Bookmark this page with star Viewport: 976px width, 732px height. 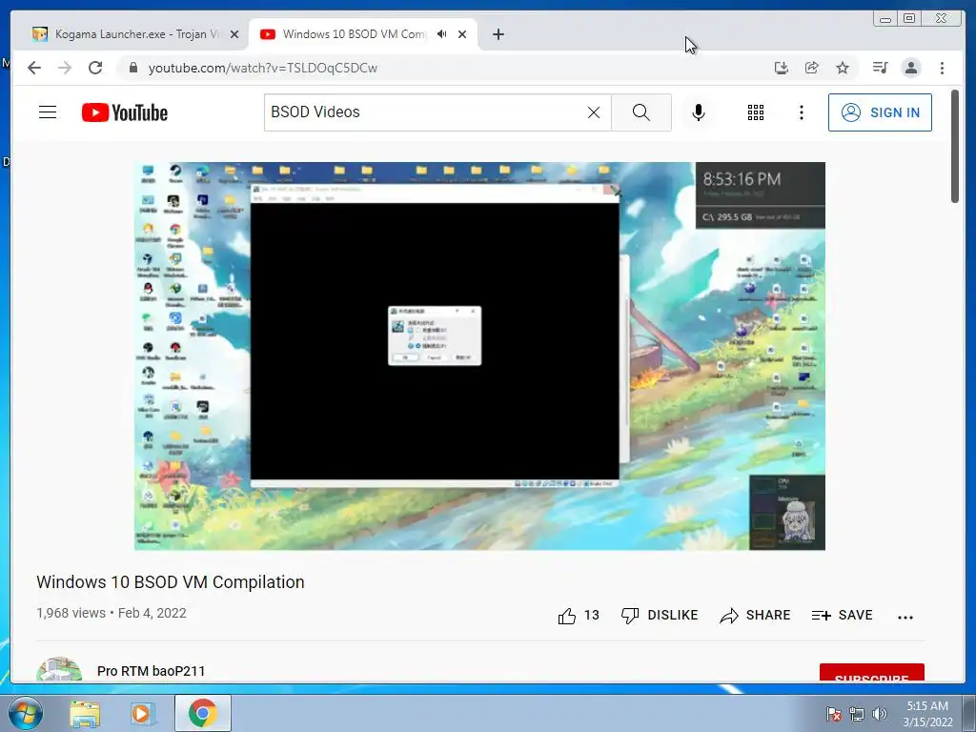coord(843,68)
